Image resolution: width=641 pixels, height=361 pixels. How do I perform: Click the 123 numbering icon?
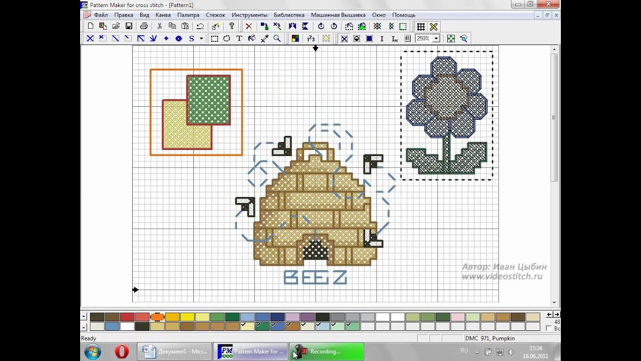click(311, 39)
